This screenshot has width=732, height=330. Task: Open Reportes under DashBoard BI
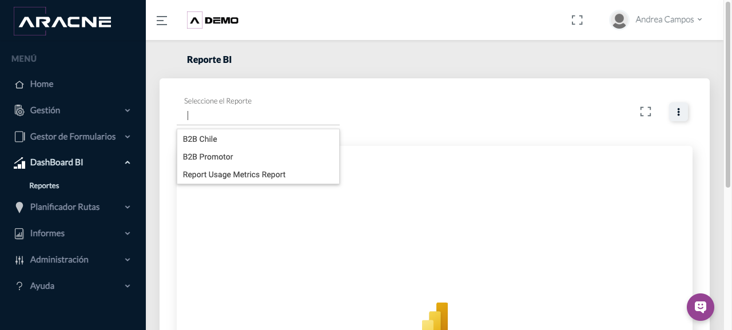(x=44, y=186)
